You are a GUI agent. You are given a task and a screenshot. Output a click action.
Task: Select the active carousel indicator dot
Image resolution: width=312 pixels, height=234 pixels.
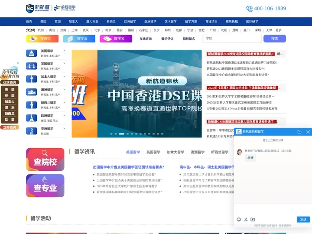coord(122,134)
